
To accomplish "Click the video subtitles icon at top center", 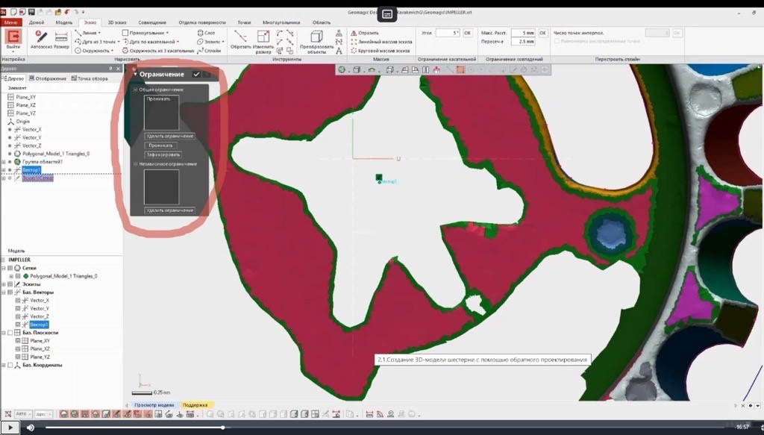I will coord(387,14).
